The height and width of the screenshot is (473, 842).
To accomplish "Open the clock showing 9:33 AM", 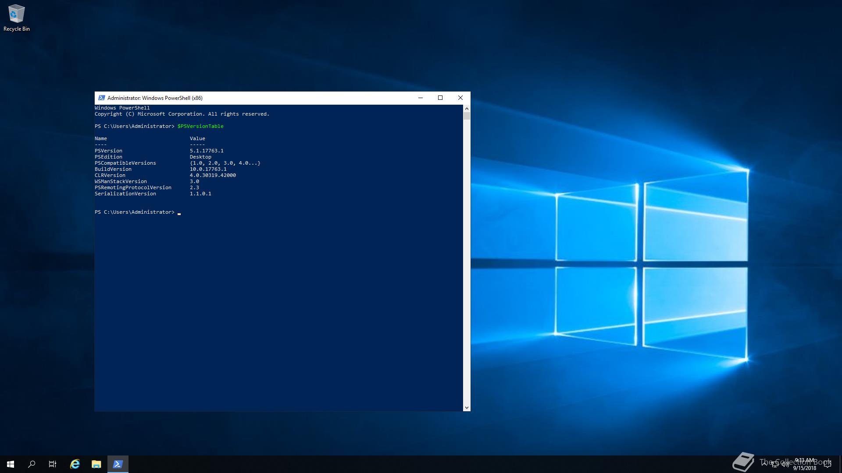I will 804,464.
